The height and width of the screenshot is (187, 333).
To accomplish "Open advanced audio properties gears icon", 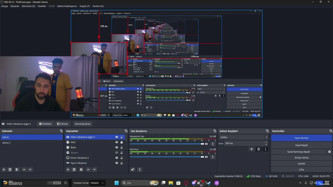I will pos(133,170).
